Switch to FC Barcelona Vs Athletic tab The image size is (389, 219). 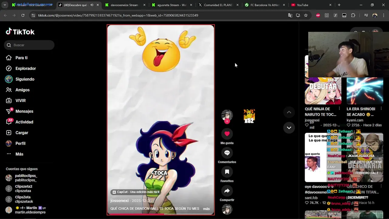[x=265, y=5]
